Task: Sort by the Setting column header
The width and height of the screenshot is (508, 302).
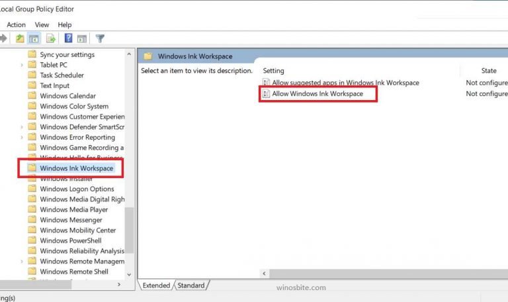Action: click(x=274, y=70)
